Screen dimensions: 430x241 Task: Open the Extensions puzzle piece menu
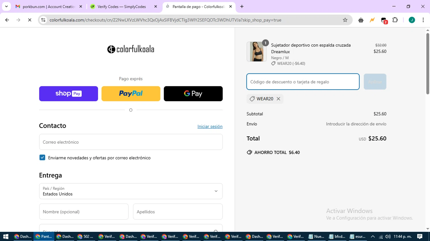395,20
